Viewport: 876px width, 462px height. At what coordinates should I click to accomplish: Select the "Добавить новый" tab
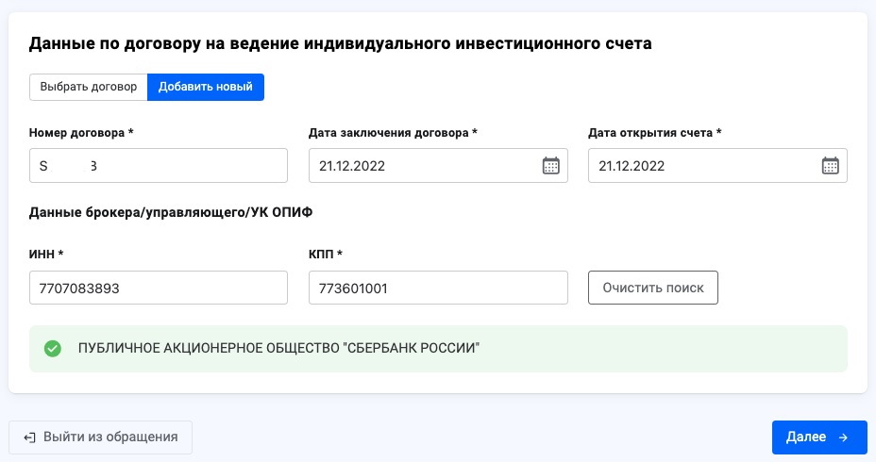[206, 88]
